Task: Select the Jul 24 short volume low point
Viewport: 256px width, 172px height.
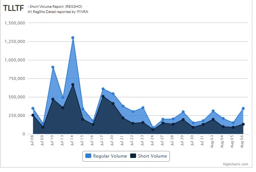Action: point(153,129)
